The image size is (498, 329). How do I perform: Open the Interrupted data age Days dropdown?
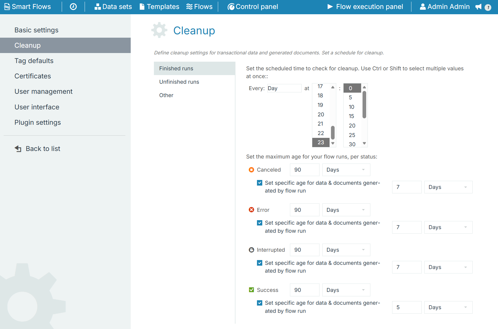pyautogui.click(x=448, y=267)
